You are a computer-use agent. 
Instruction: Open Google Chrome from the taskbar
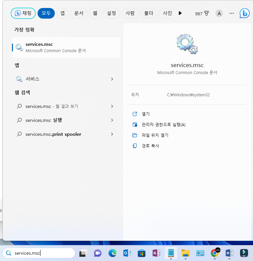(x=215, y=253)
